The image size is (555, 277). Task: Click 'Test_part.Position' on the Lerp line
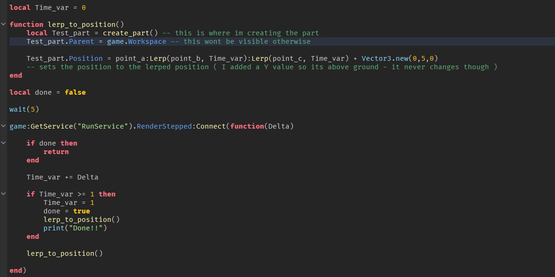(65, 58)
